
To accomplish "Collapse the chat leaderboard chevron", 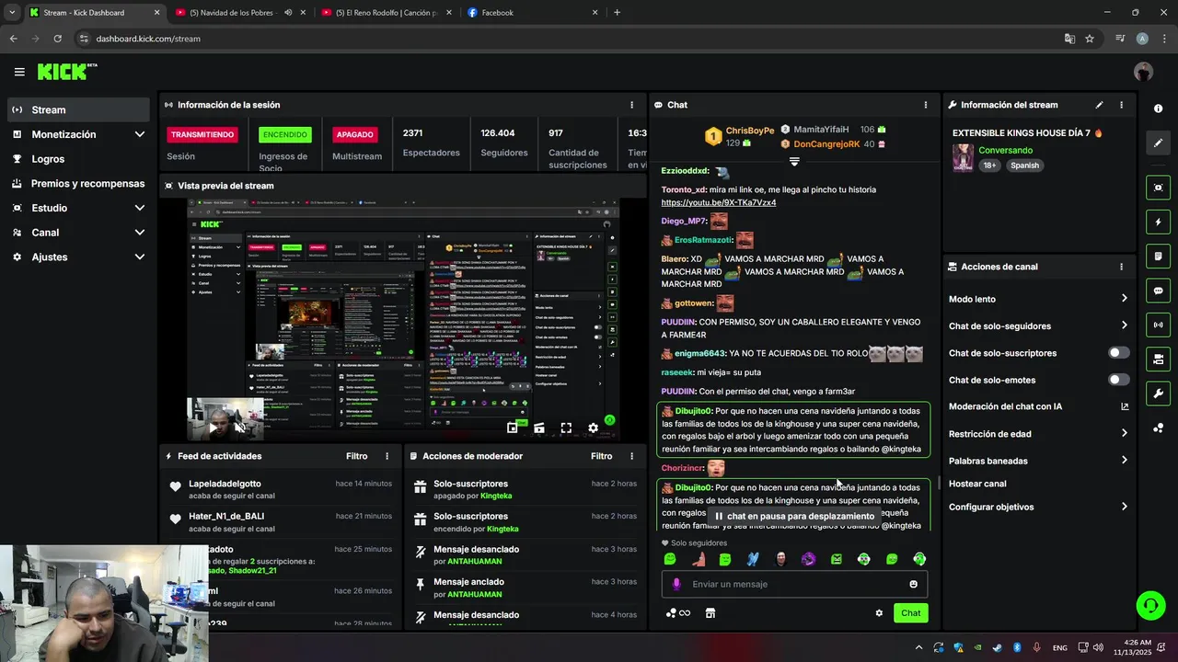I will pyautogui.click(x=794, y=161).
